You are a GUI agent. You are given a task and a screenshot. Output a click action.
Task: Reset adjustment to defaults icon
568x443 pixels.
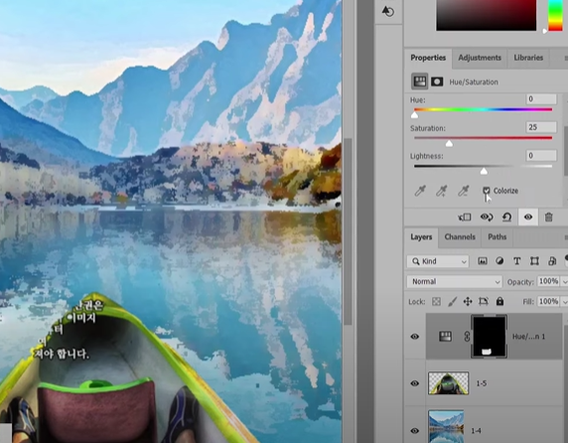[x=506, y=217]
